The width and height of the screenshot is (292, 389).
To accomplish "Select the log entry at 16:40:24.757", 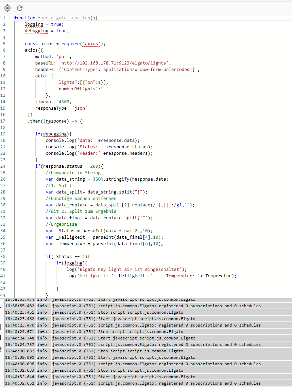I will coord(148,345).
